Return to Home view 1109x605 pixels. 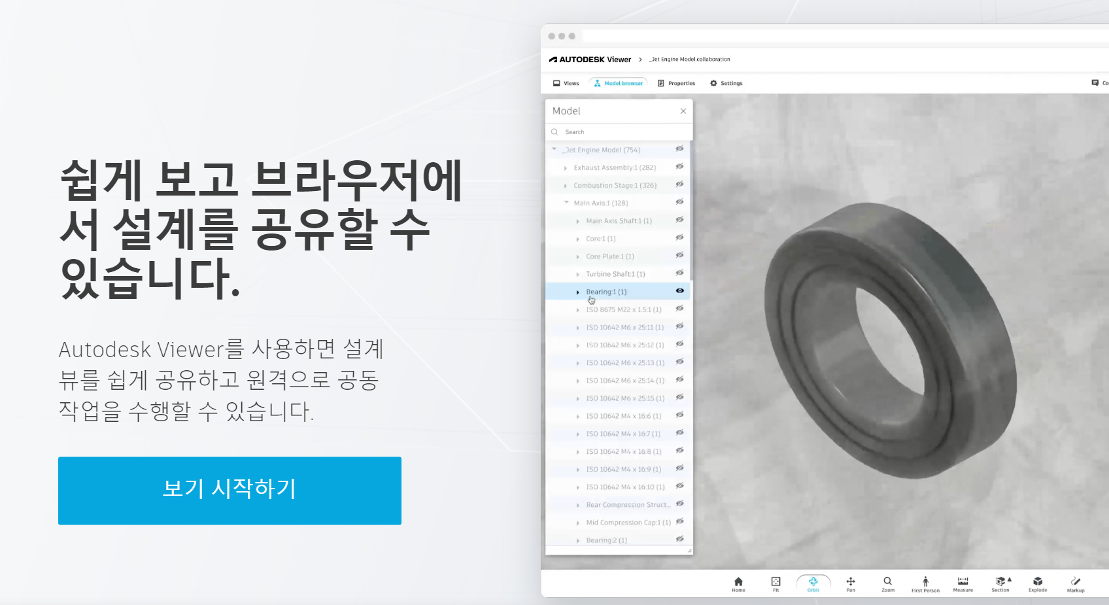click(x=738, y=582)
